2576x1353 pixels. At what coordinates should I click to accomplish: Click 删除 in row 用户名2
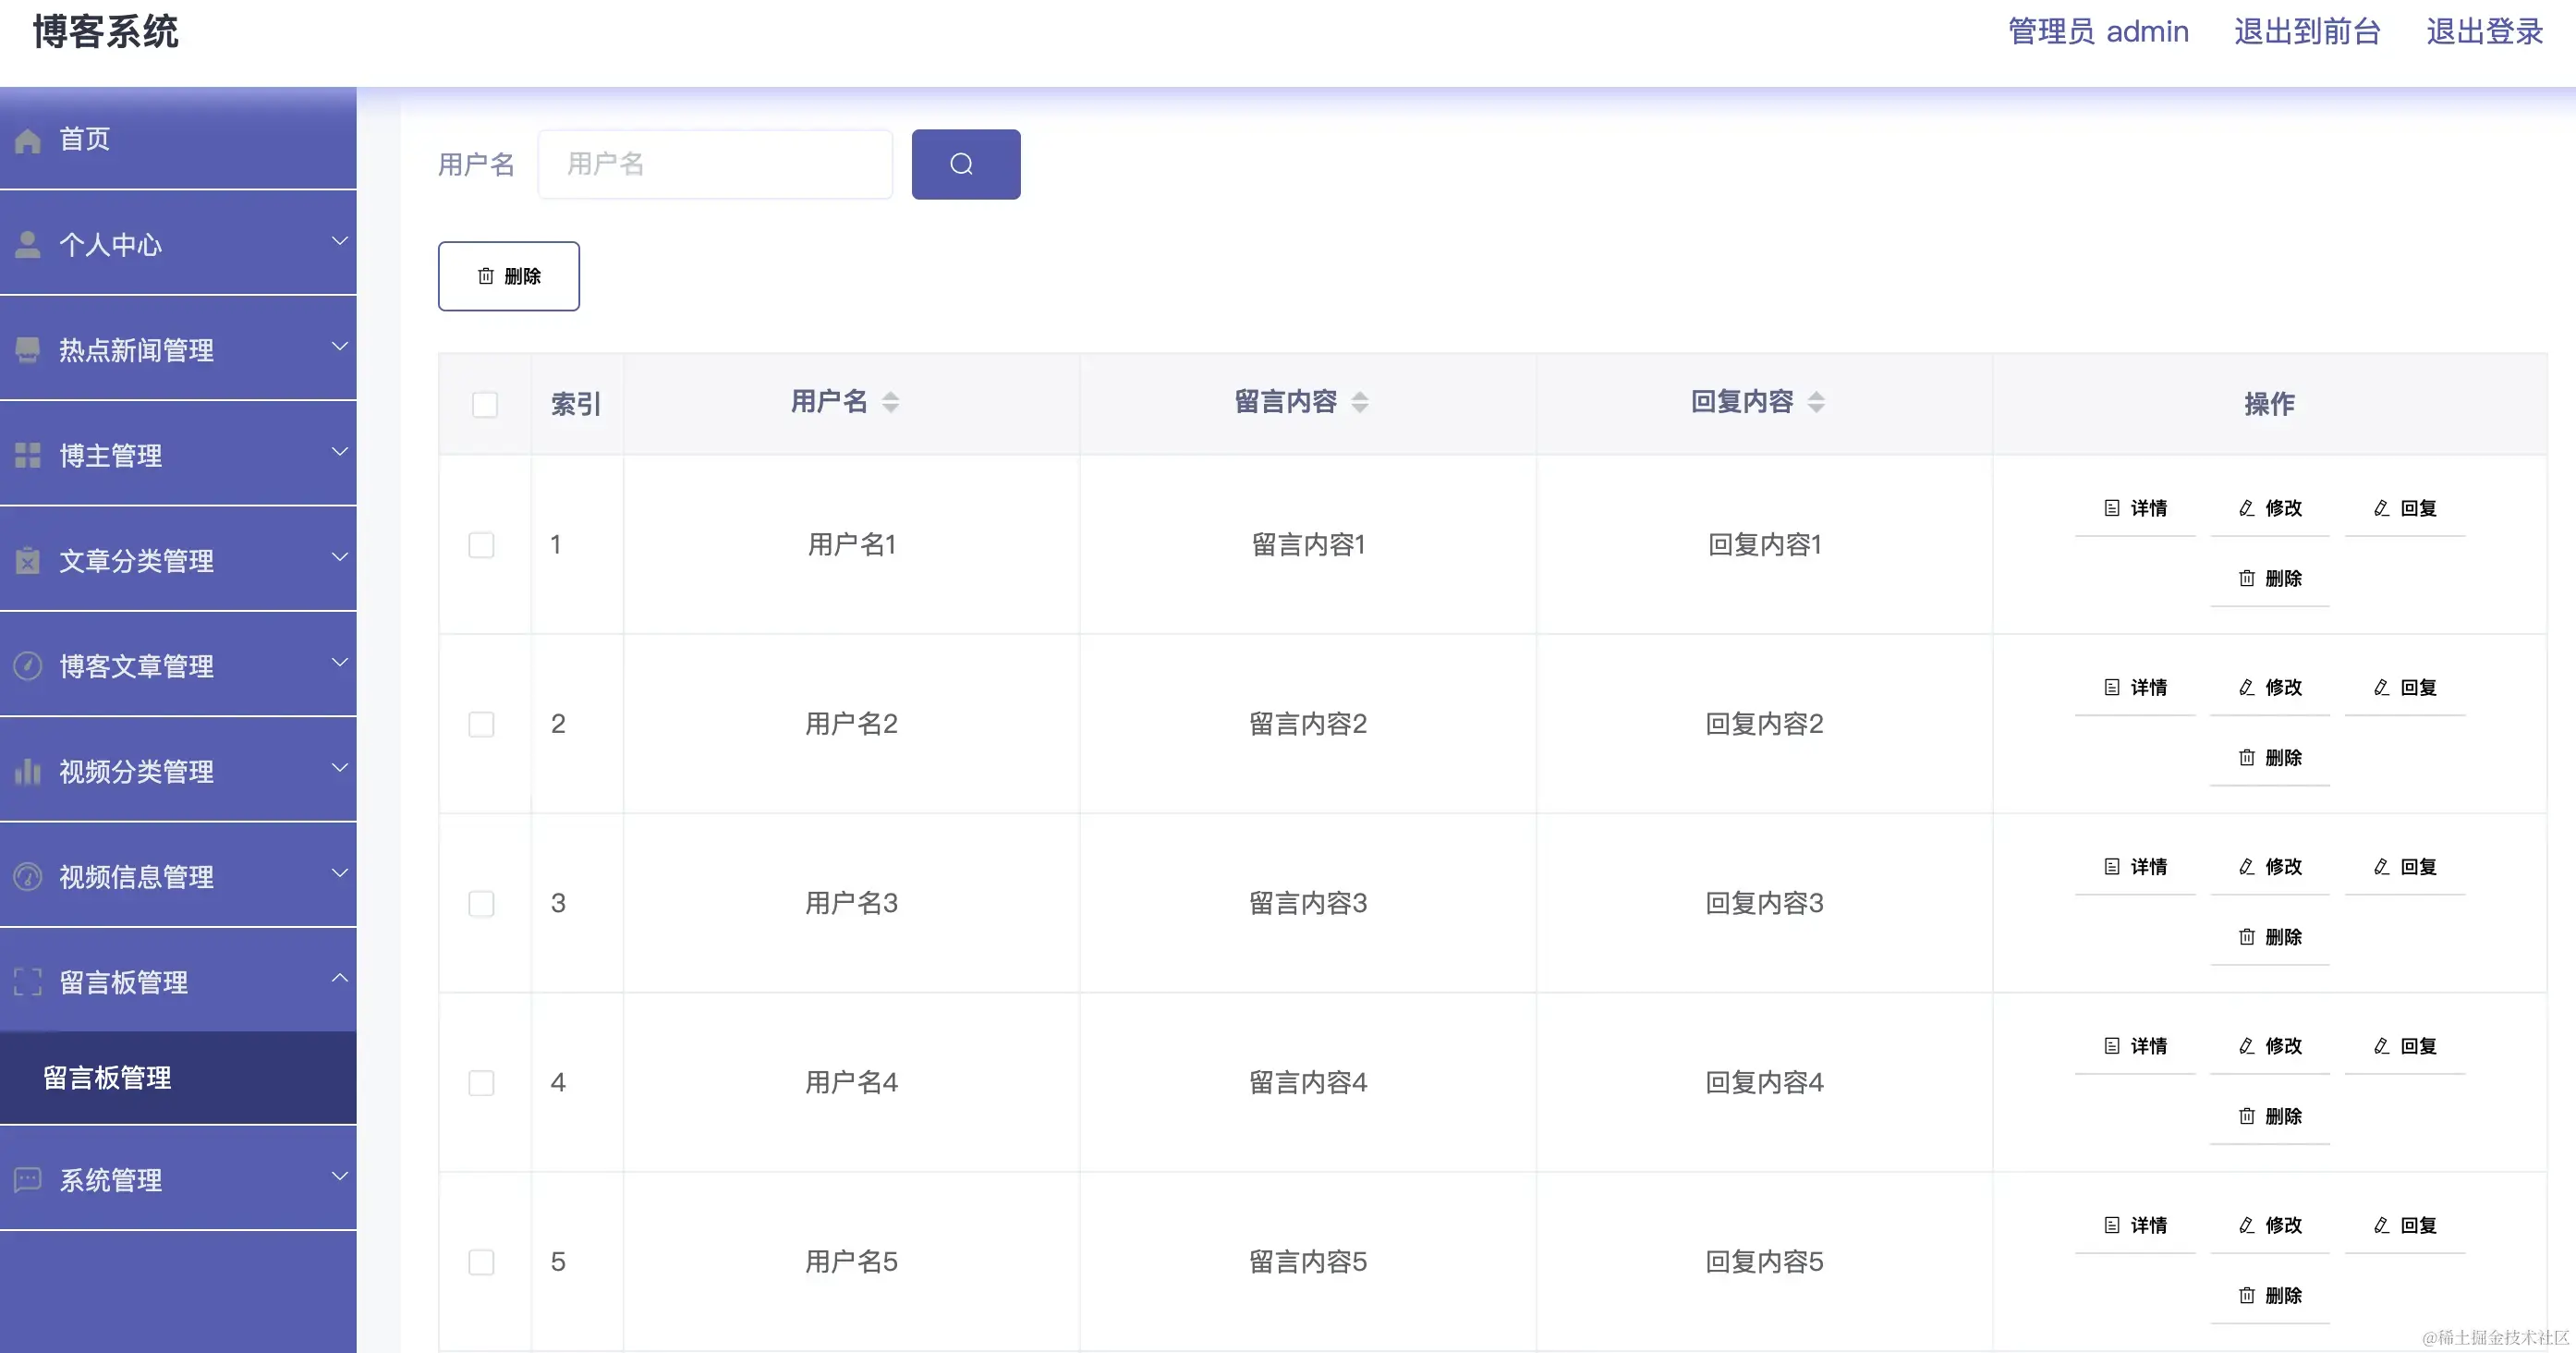(x=2270, y=757)
